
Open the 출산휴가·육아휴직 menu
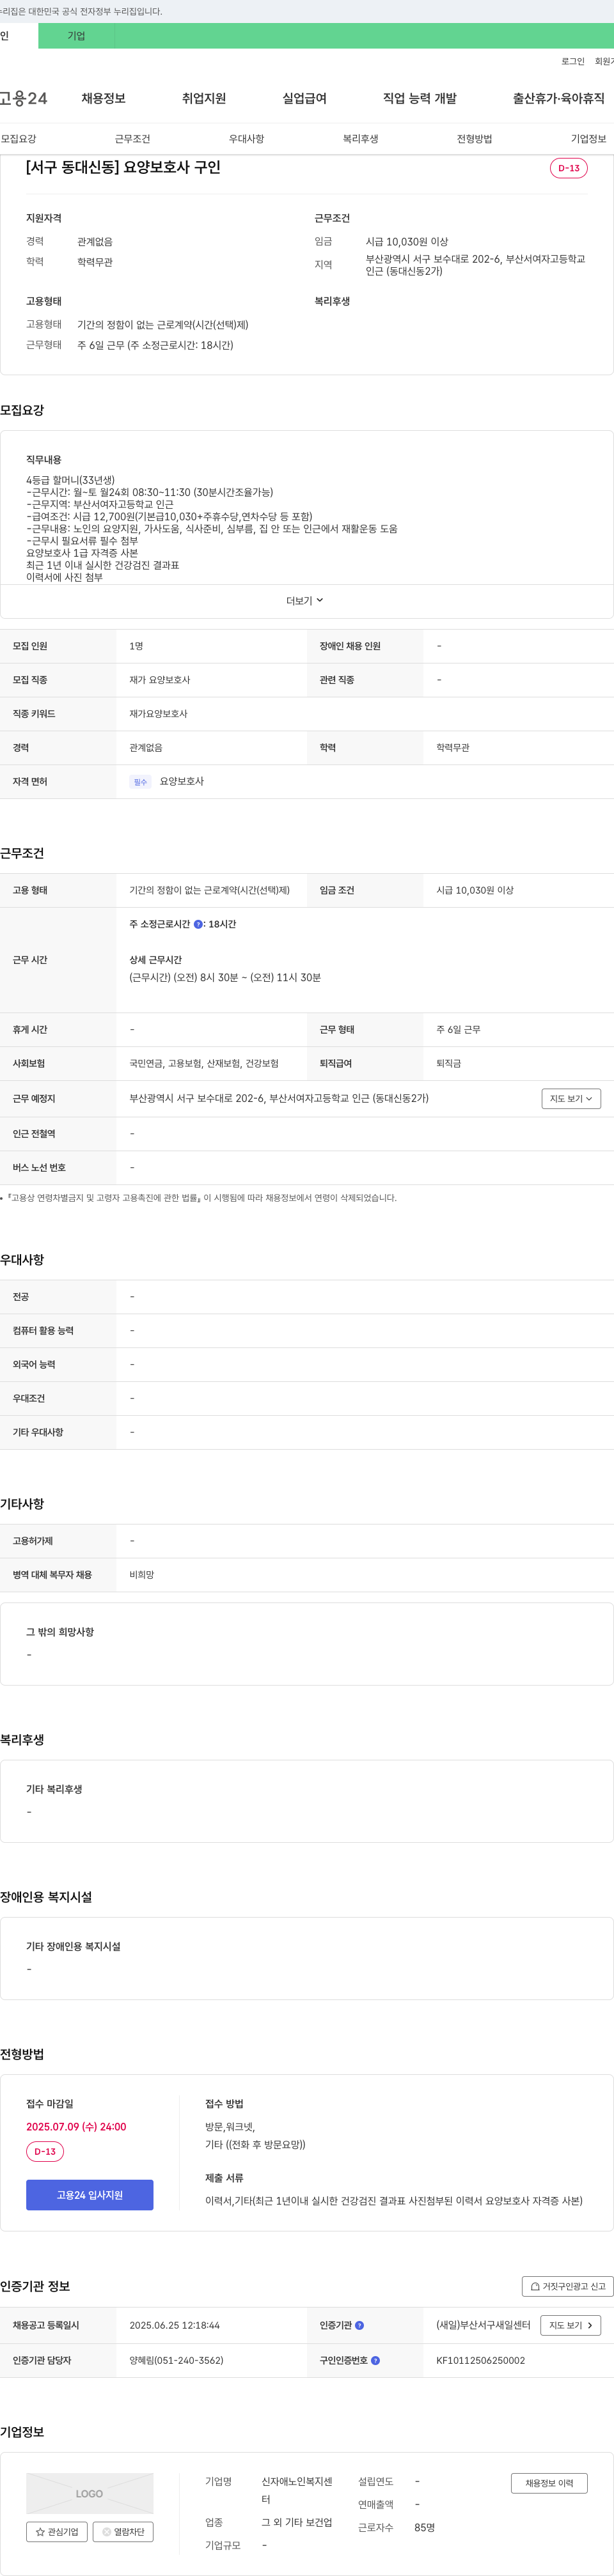point(559,98)
